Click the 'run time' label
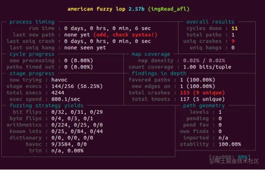 pyautogui.click(x=42, y=28)
